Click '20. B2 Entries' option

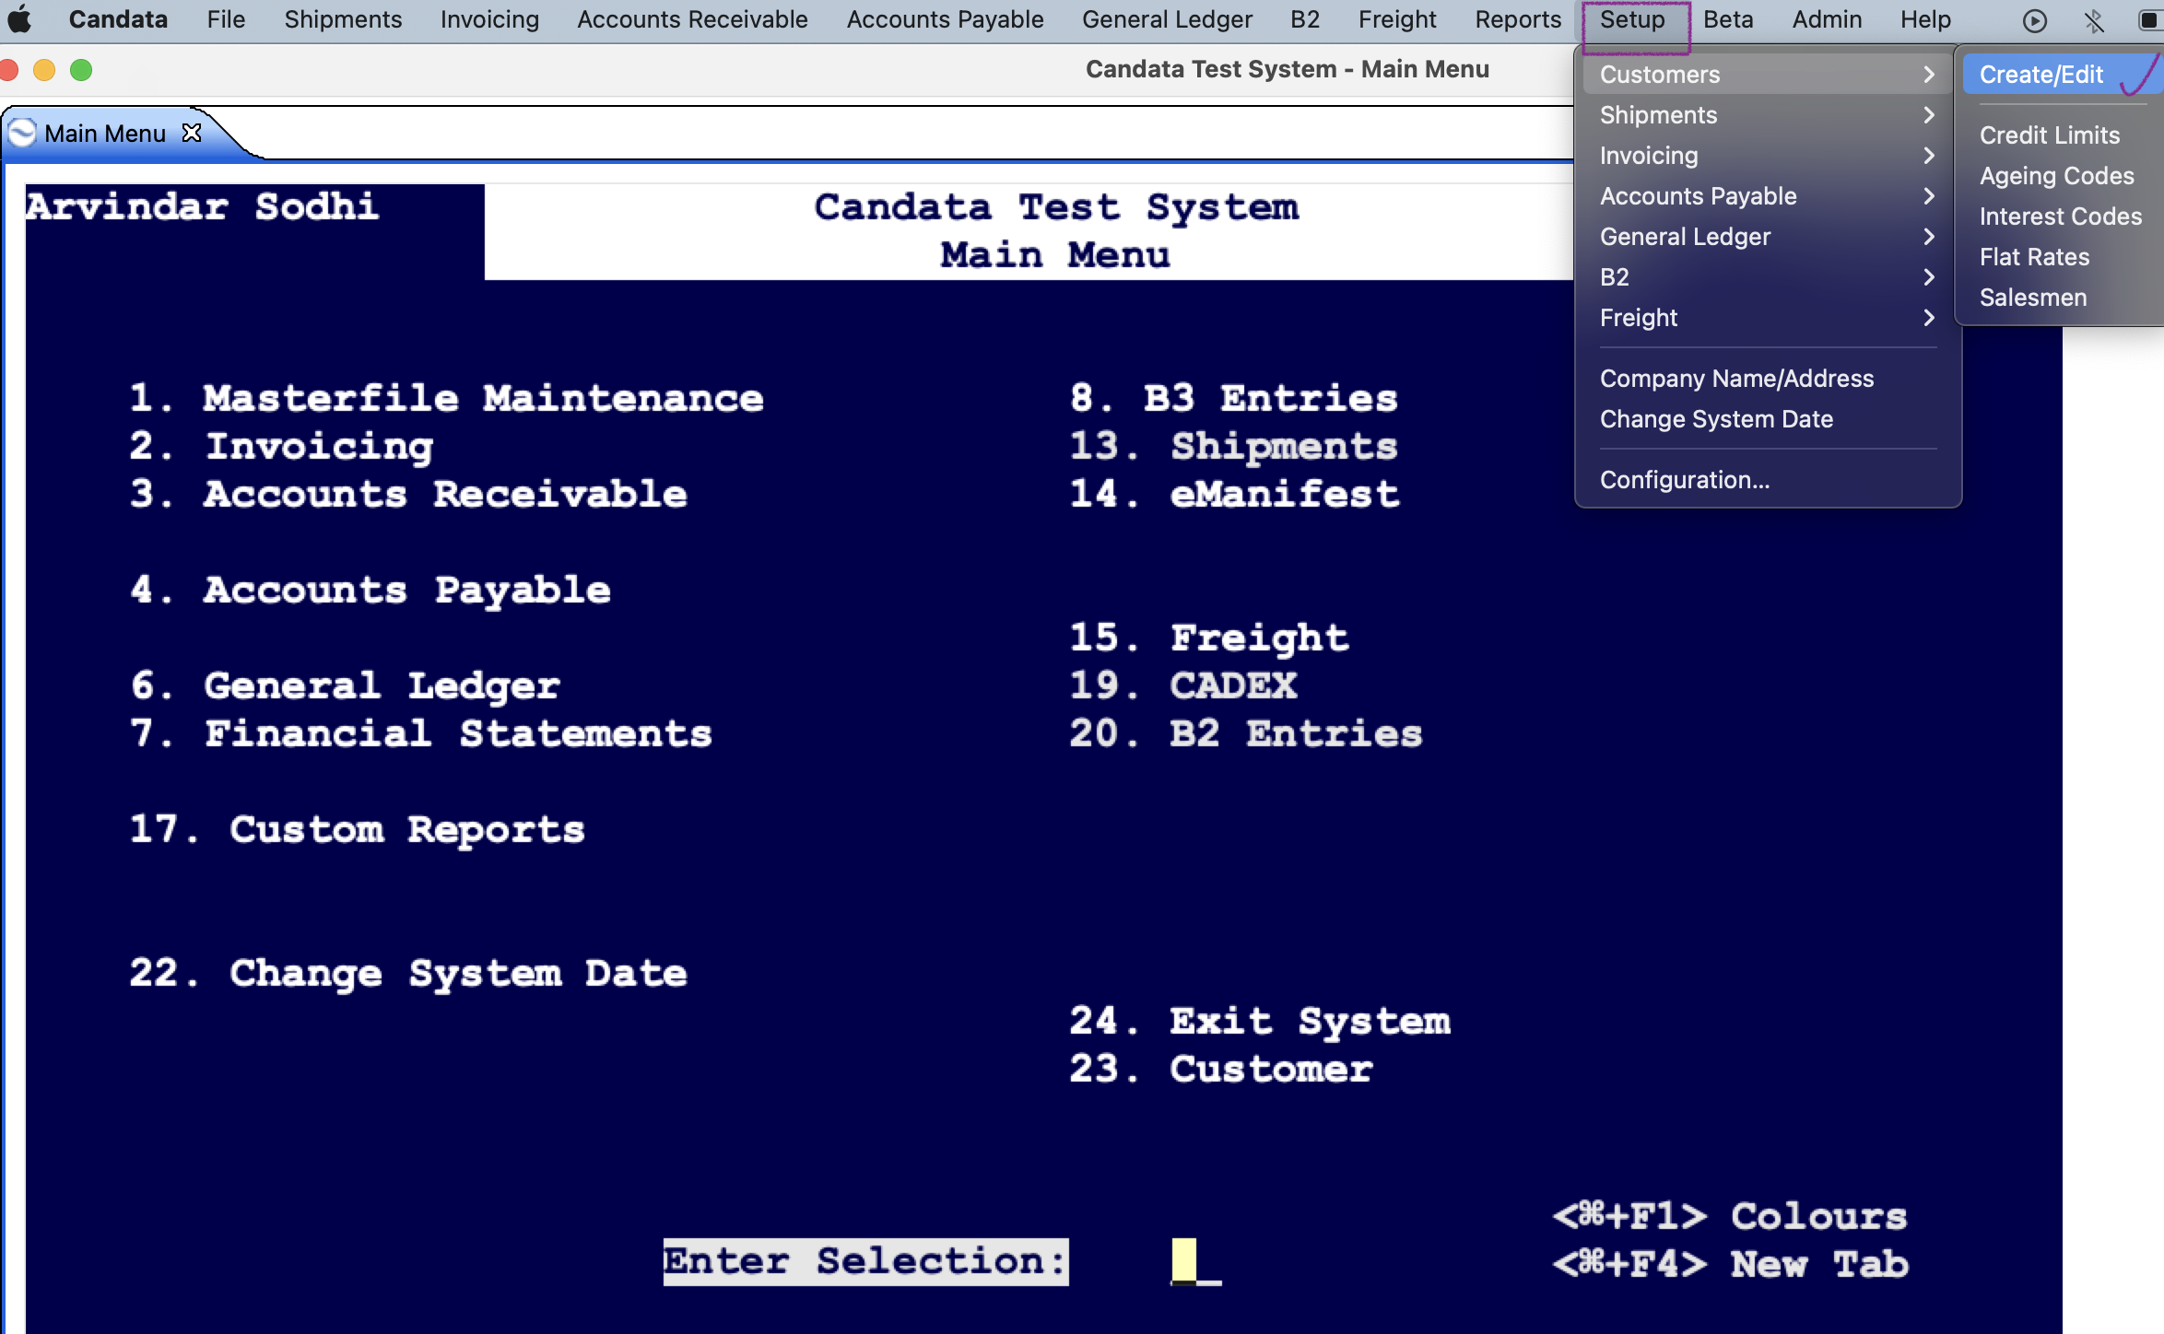click(x=1246, y=734)
